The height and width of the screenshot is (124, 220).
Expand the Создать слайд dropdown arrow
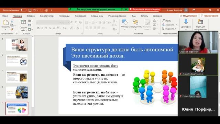(26, 30)
